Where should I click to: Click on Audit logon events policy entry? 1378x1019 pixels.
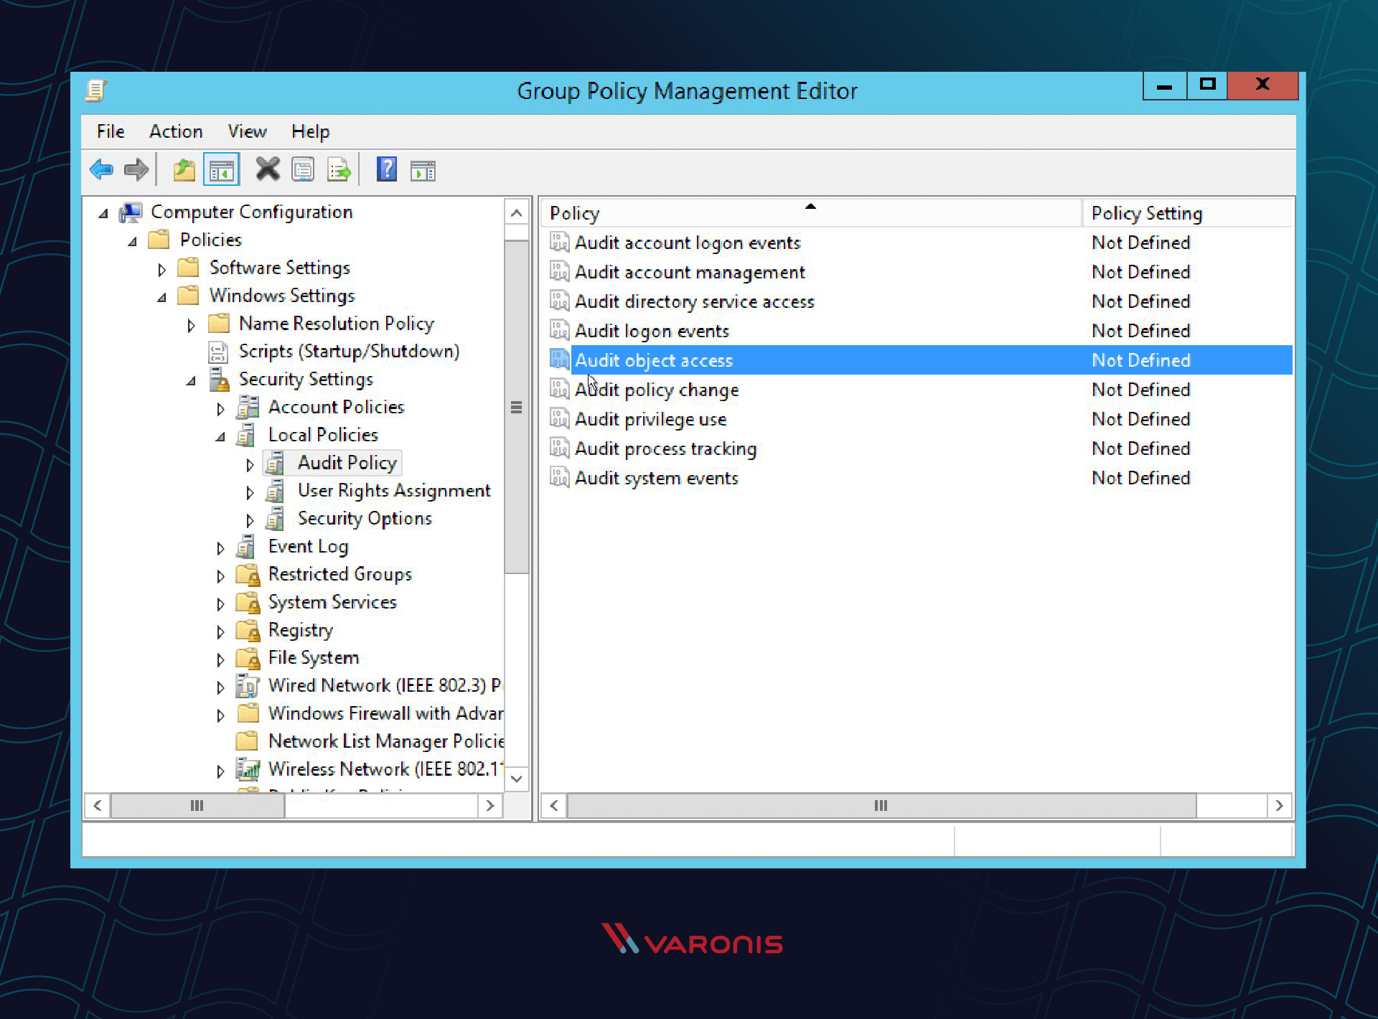(651, 331)
